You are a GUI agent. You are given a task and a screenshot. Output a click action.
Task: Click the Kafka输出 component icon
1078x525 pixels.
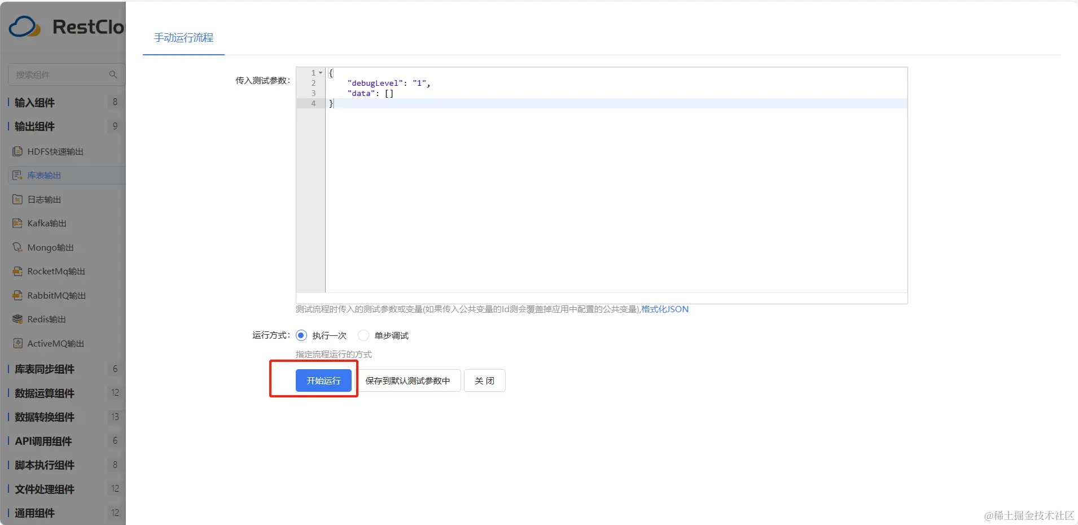pyautogui.click(x=17, y=224)
